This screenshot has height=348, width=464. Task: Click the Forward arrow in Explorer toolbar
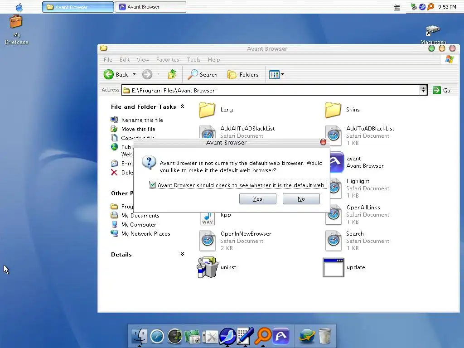[x=147, y=74]
